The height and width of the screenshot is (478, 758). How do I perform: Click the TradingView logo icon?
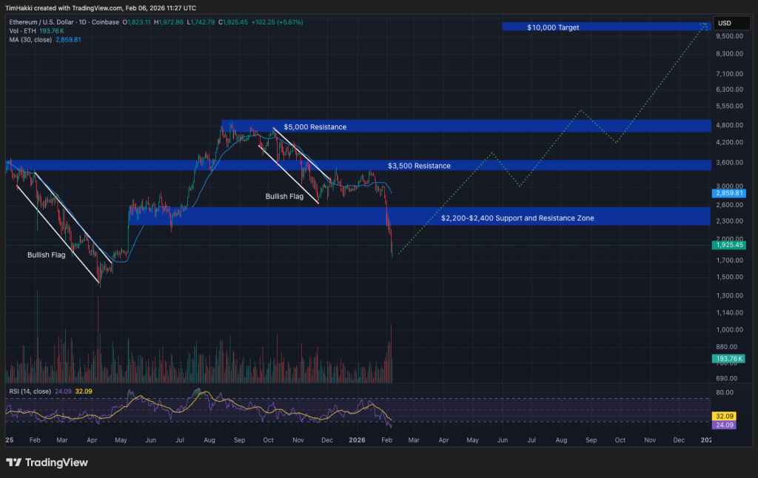(14, 462)
